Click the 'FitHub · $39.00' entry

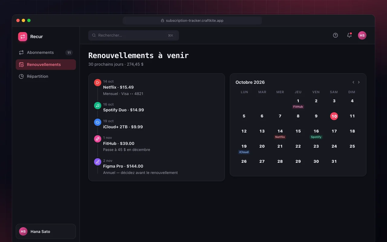click(119, 144)
